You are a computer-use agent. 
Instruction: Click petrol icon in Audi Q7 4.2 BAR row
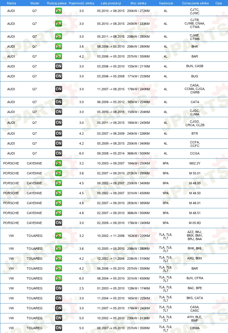click(59, 56)
